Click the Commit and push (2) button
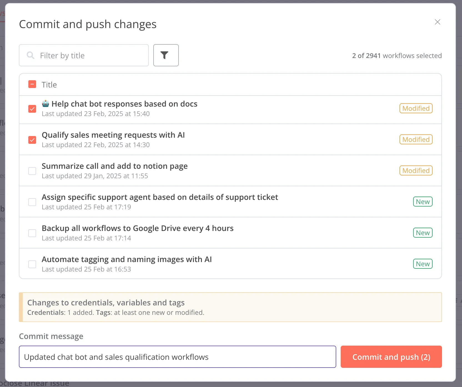The height and width of the screenshot is (387, 462). click(x=391, y=357)
